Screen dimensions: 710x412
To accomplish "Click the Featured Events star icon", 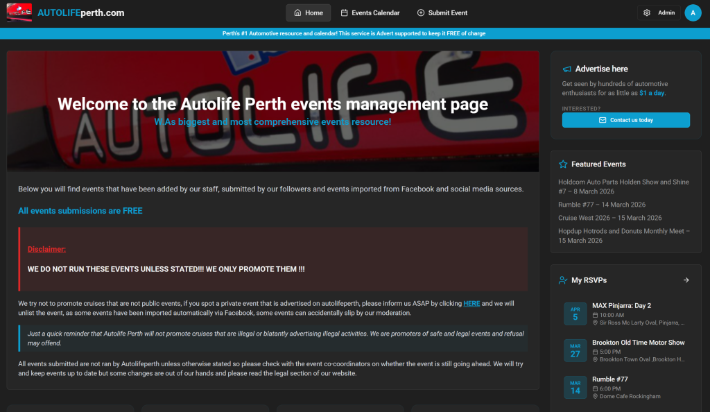I will 563,164.
